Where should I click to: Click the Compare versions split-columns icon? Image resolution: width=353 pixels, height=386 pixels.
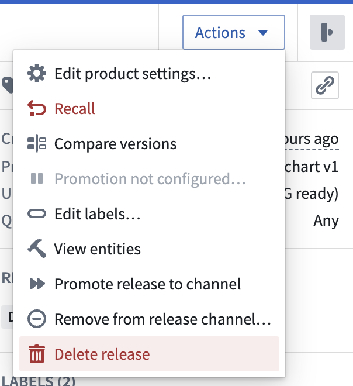click(37, 143)
